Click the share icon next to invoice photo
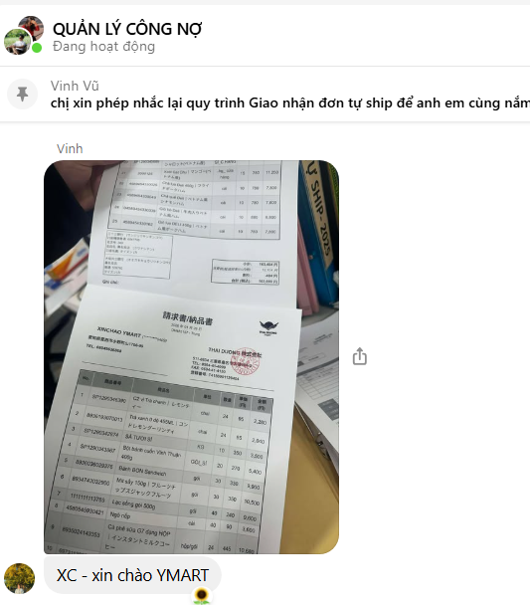Screen dimensions: 530x605 point(359,356)
